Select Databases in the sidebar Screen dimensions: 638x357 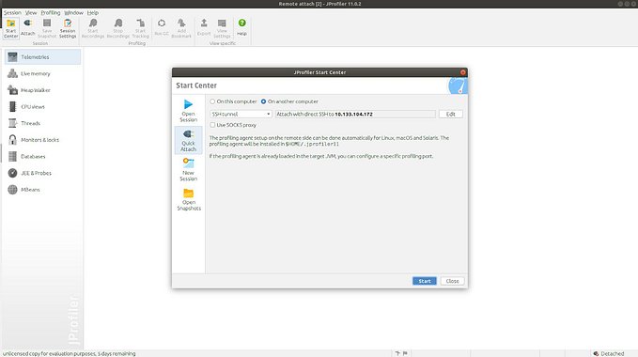coord(42,157)
